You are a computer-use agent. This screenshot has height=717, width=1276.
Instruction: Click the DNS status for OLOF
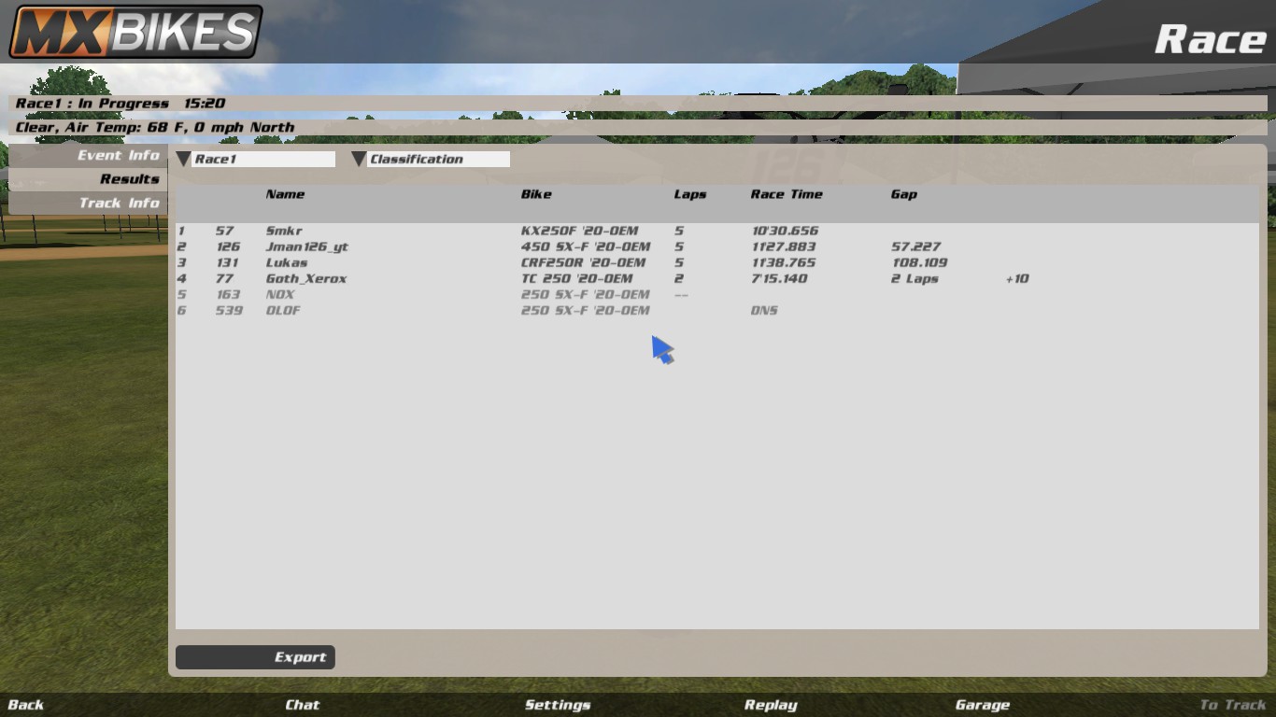pos(764,310)
